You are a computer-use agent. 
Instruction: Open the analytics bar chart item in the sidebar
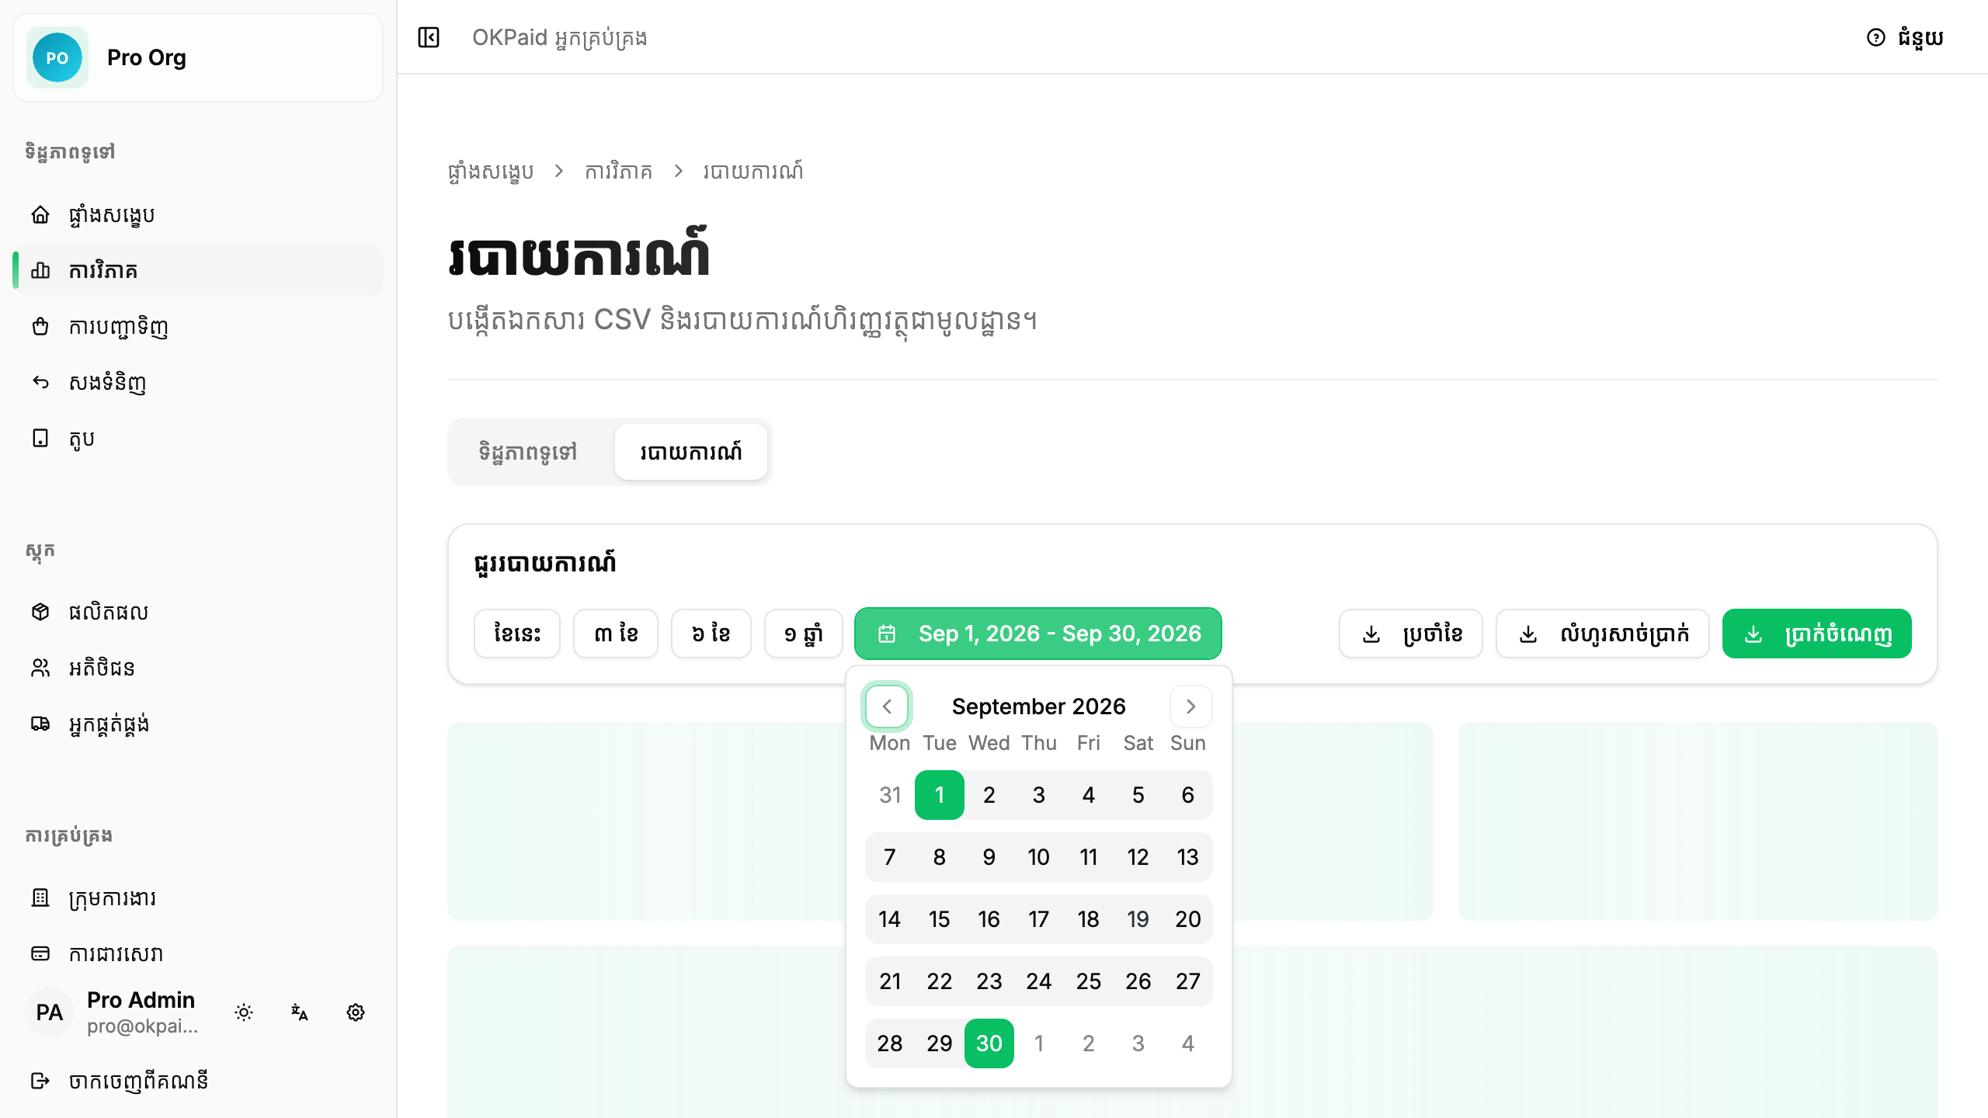tap(199, 270)
